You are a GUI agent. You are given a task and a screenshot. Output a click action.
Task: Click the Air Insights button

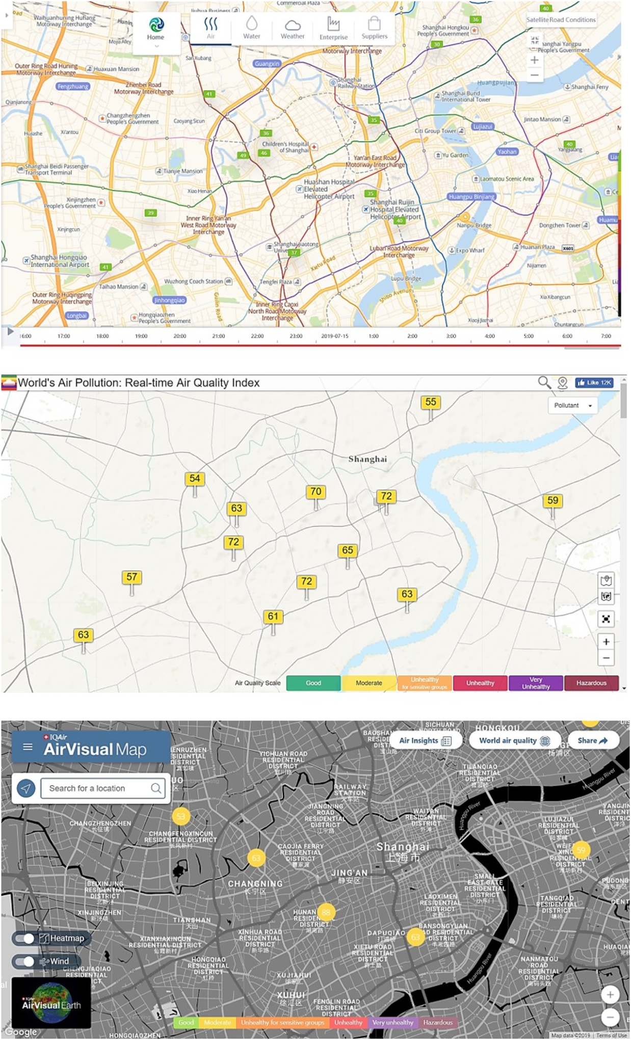click(x=425, y=740)
